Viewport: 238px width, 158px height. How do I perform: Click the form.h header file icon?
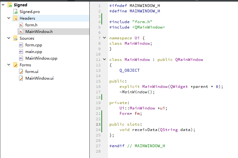[21, 25]
